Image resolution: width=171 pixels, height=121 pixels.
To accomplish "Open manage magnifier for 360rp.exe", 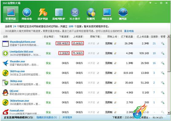I will pyautogui.click(x=163, y=83).
